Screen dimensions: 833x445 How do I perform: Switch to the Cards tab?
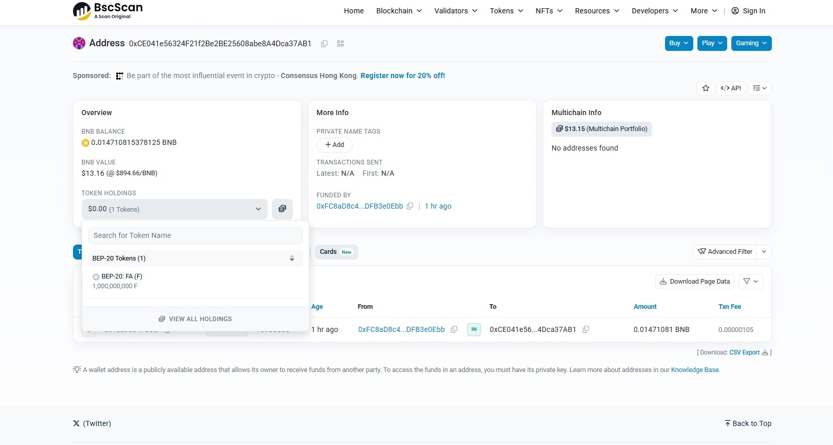tap(336, 252)
